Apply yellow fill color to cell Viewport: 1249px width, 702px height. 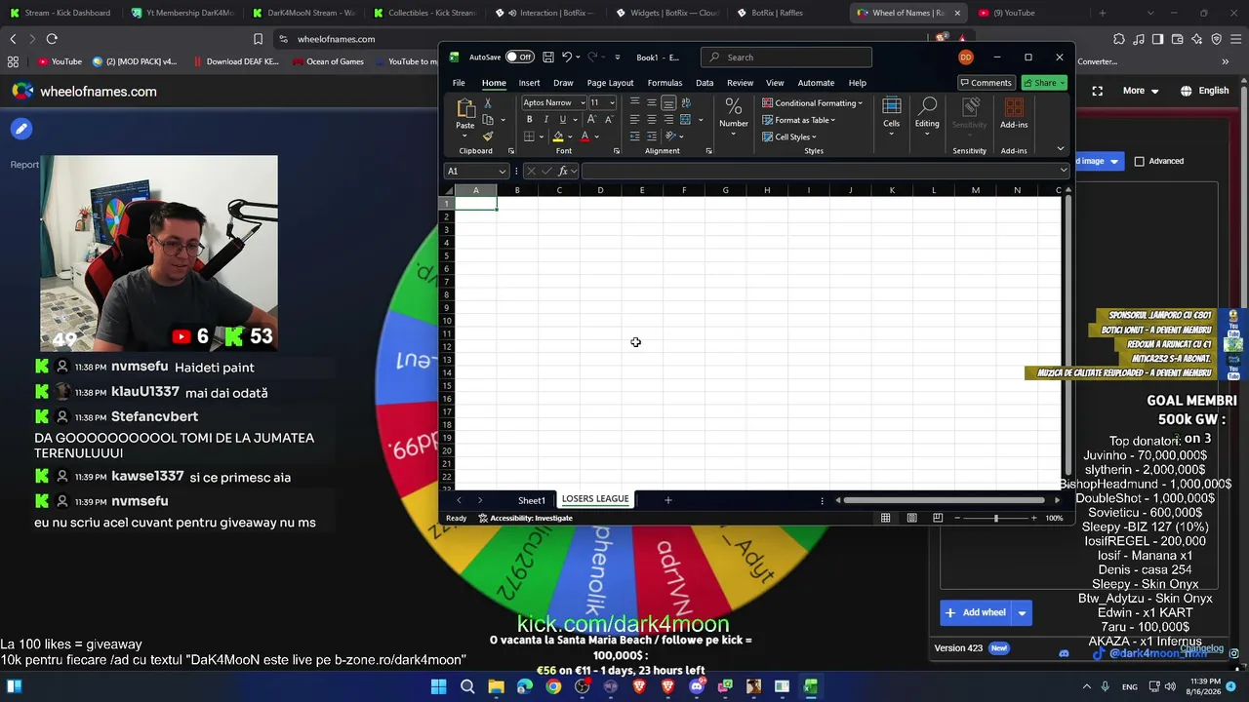(558, 136)
